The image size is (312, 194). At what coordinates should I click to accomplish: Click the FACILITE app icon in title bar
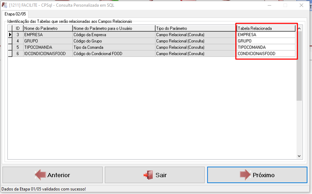4,5
